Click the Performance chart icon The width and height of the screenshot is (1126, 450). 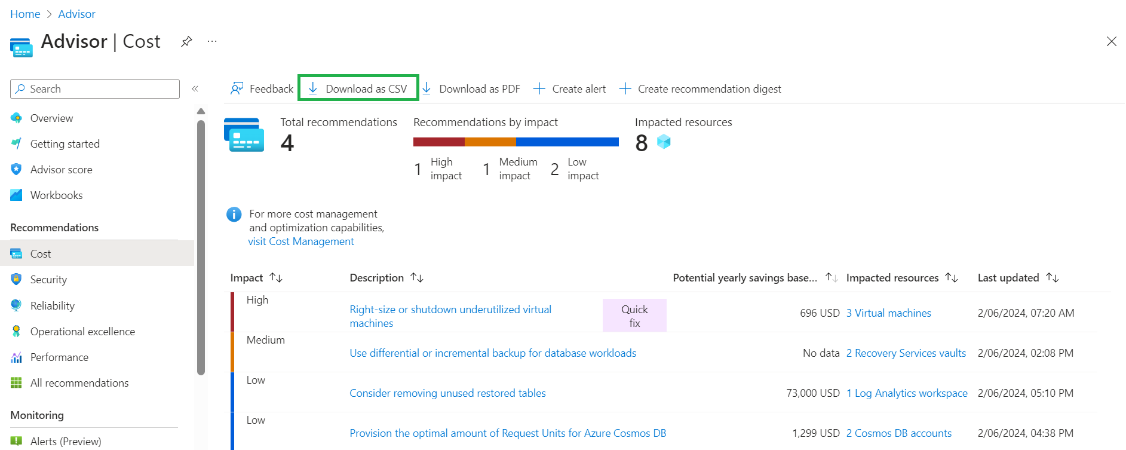click(x=16, y=357)
